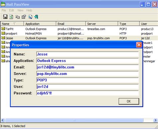Image resolution: width=158 pixels, height=129 pixels.
Task: Open the View menu
Action: 20,10
